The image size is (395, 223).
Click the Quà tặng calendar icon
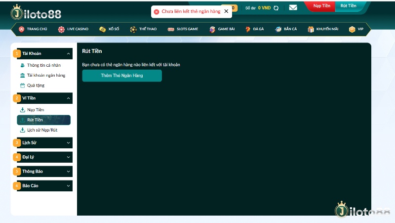point(22,85)
